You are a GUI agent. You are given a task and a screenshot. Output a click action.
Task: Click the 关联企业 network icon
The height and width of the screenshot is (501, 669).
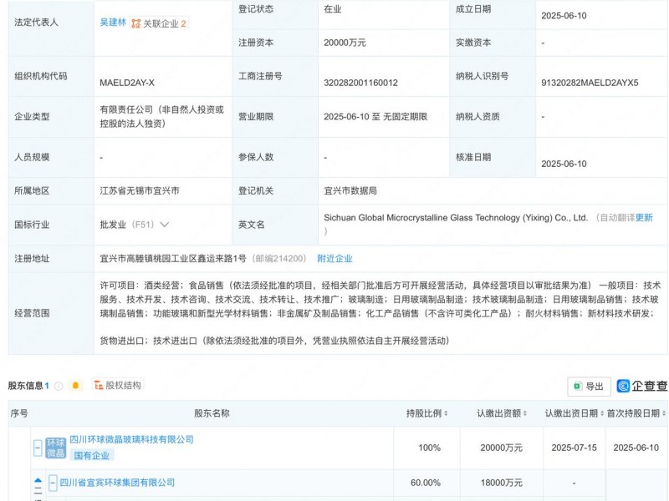[x=136, y=23]
